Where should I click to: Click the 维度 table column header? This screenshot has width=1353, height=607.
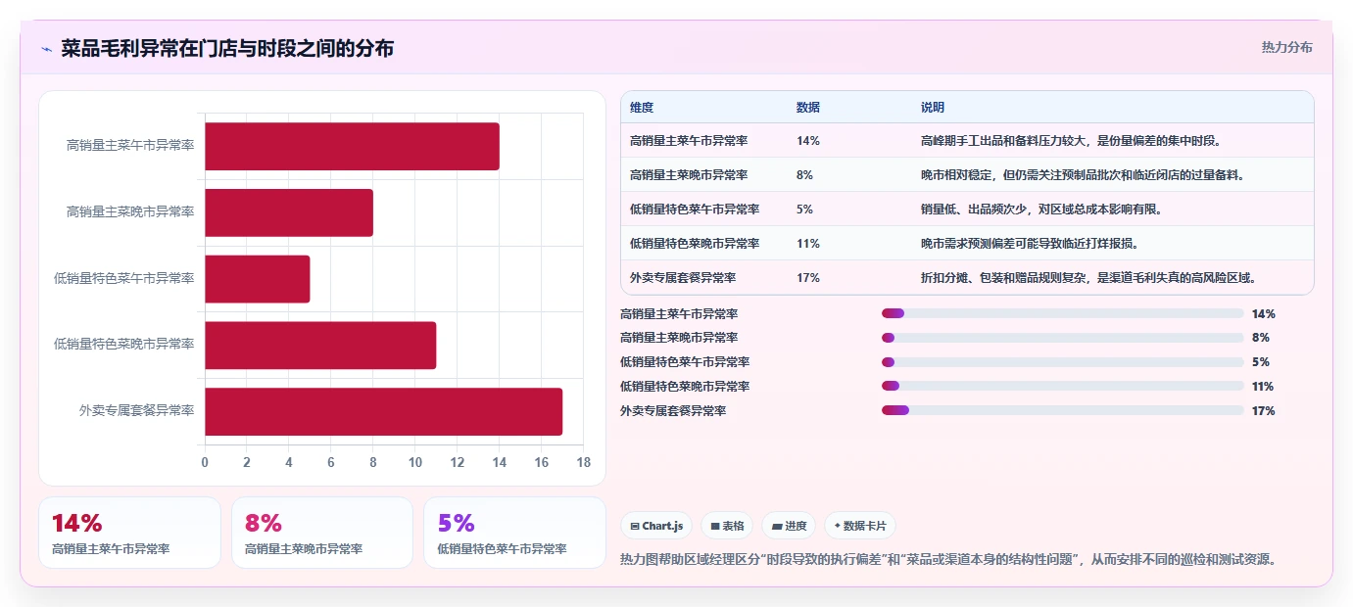coord(642,107)
